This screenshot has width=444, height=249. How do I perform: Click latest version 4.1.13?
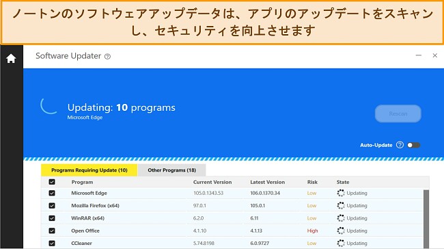point(256,231)
